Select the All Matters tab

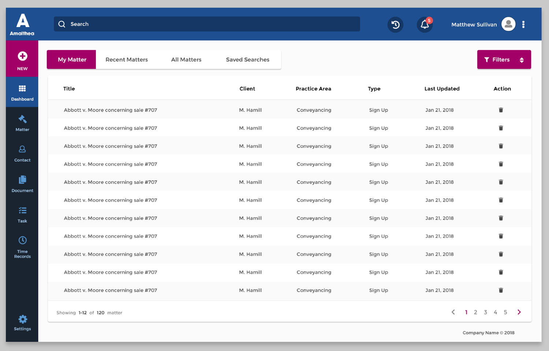[x=186, y=60]
